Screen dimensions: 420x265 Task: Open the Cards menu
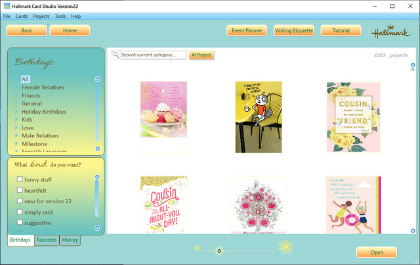point(22,16)
